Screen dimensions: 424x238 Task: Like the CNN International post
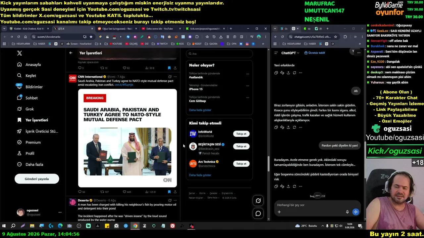(x=127, y=192)
